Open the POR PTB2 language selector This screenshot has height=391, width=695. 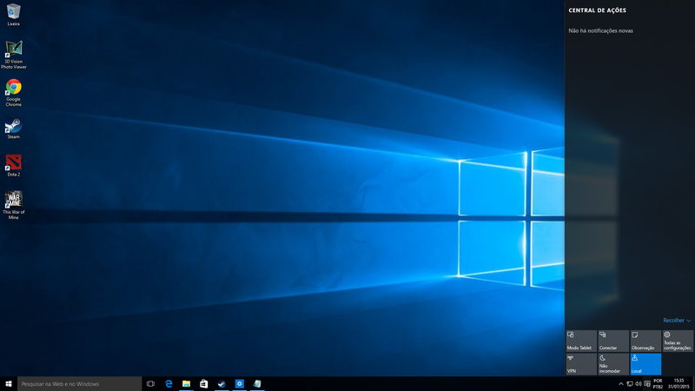(658, 384)
